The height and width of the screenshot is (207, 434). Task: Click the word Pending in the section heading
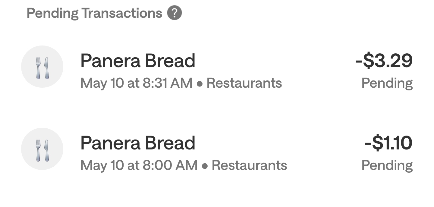click(53, 13)
